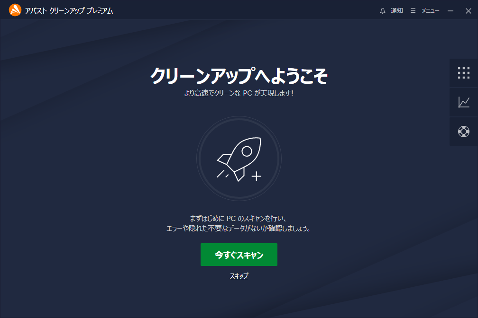Click the クリーンアップへようこそ heading
The width and height of the screenshot is (478, 318).
(x=239, y=76)
